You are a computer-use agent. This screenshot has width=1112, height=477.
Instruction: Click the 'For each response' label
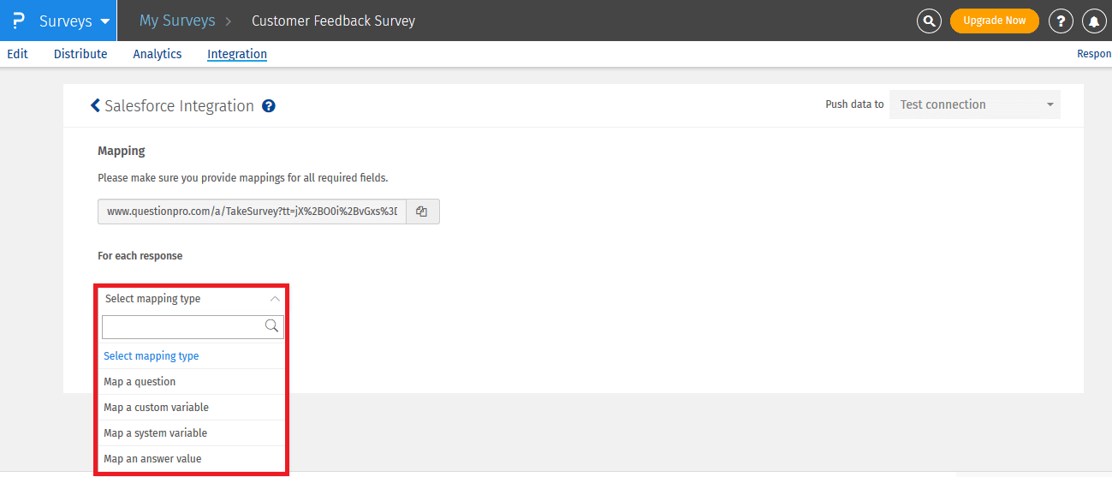pyautogui.click(x=140, y=256)
